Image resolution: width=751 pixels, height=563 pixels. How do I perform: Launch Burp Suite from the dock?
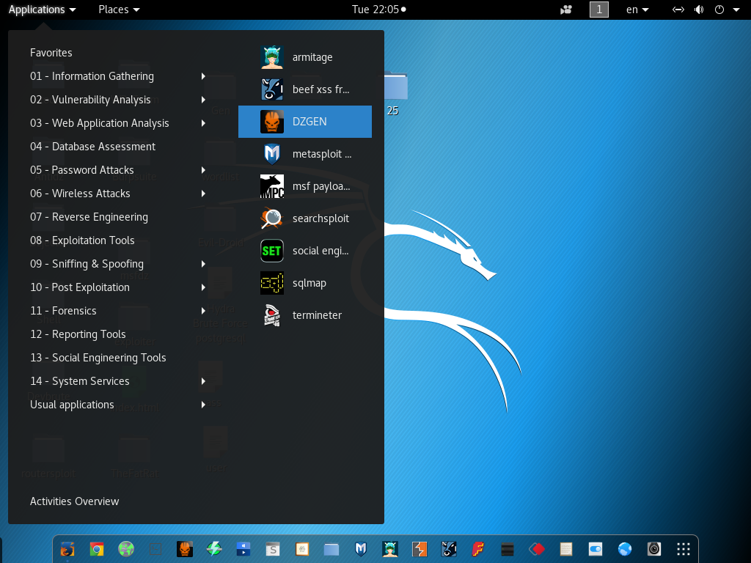pos(420,549)
